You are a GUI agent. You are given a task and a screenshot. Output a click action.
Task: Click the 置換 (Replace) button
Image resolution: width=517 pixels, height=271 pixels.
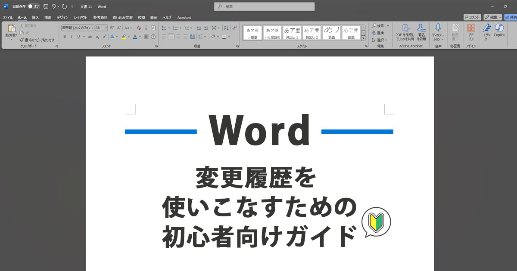point(380,33)
